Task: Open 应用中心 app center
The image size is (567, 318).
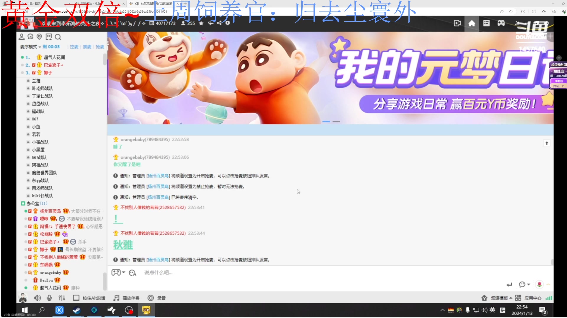Action: pos(528,298)
